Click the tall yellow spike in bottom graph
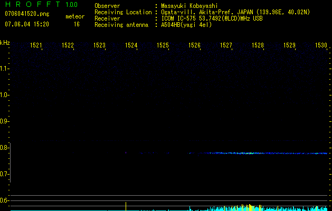This screenshot has width=332, height=211. pyautogui.click(x=126, y=206)
